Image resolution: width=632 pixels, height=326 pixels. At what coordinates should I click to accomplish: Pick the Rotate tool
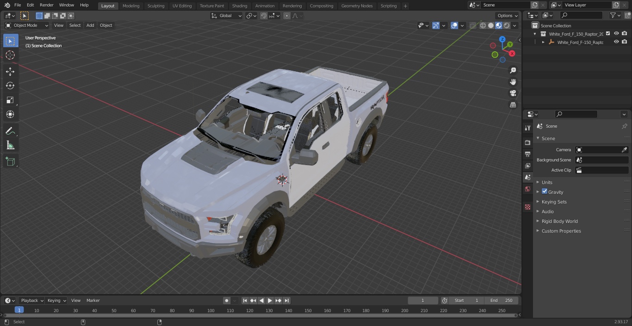click(10, 86)
